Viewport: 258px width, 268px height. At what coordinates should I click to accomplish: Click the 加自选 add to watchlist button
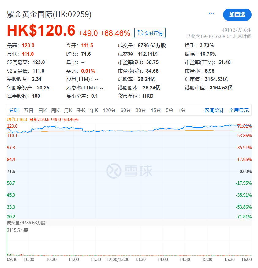click(237, 15)
